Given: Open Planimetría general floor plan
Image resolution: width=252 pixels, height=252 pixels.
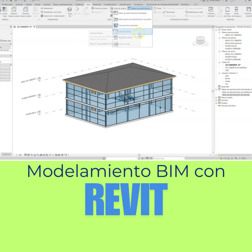Looking at the screenshot, I should coord(233,43).
